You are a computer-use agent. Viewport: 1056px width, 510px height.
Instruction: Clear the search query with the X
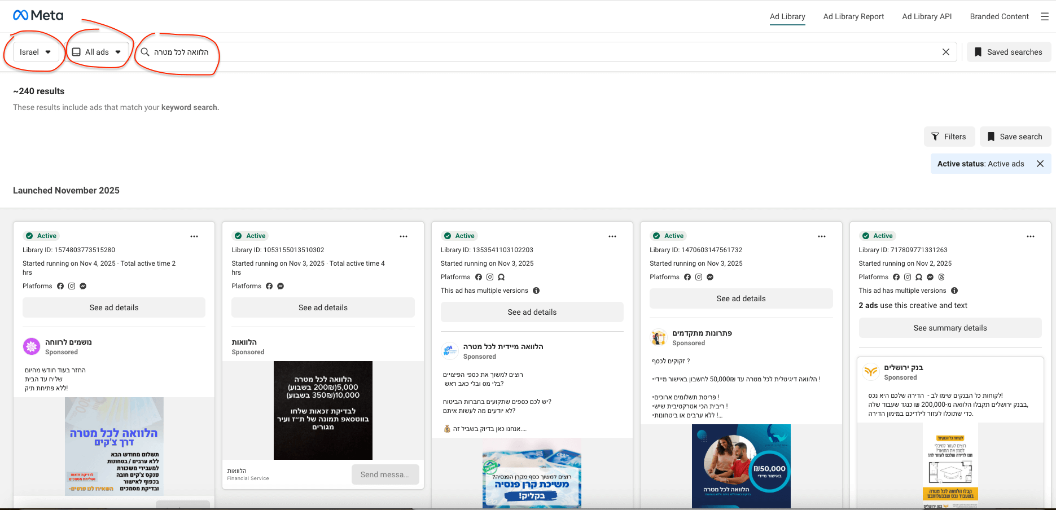pyautogui.click(x=946, y=51)
